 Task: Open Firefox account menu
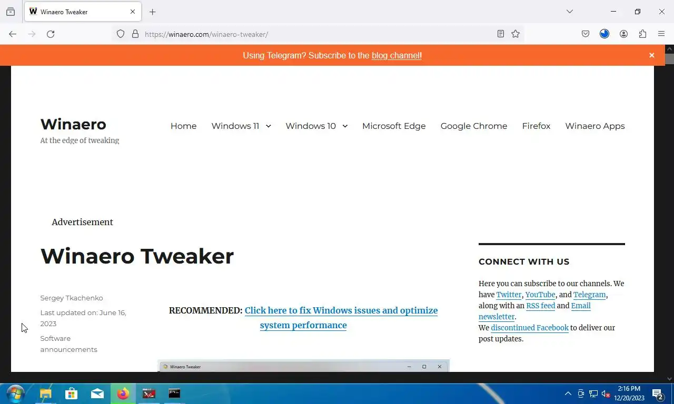tap(623, 34)
